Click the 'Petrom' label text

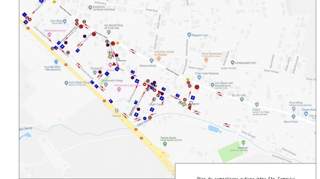(117, 116)
